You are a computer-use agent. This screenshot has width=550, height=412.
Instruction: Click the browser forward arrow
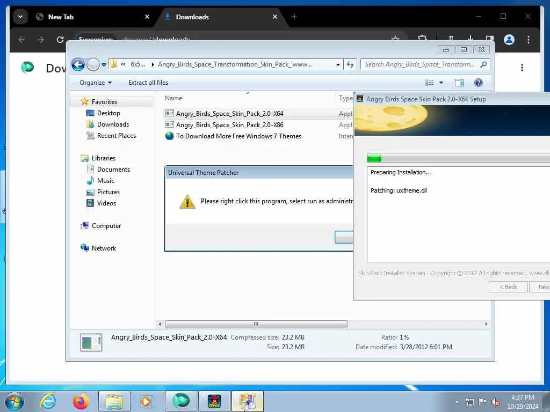(x=41, y=40)
